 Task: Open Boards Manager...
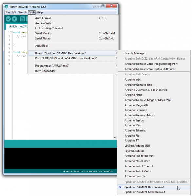coord(154,53)
